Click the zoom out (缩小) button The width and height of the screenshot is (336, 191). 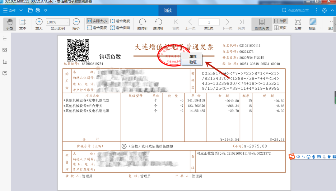coord(76,24)
